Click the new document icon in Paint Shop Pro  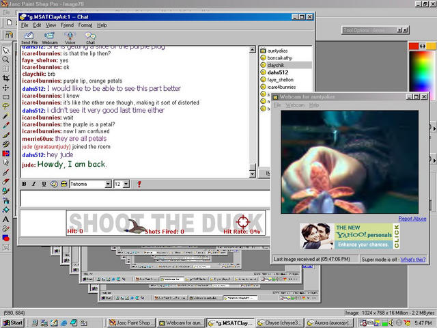pos(10,23)
